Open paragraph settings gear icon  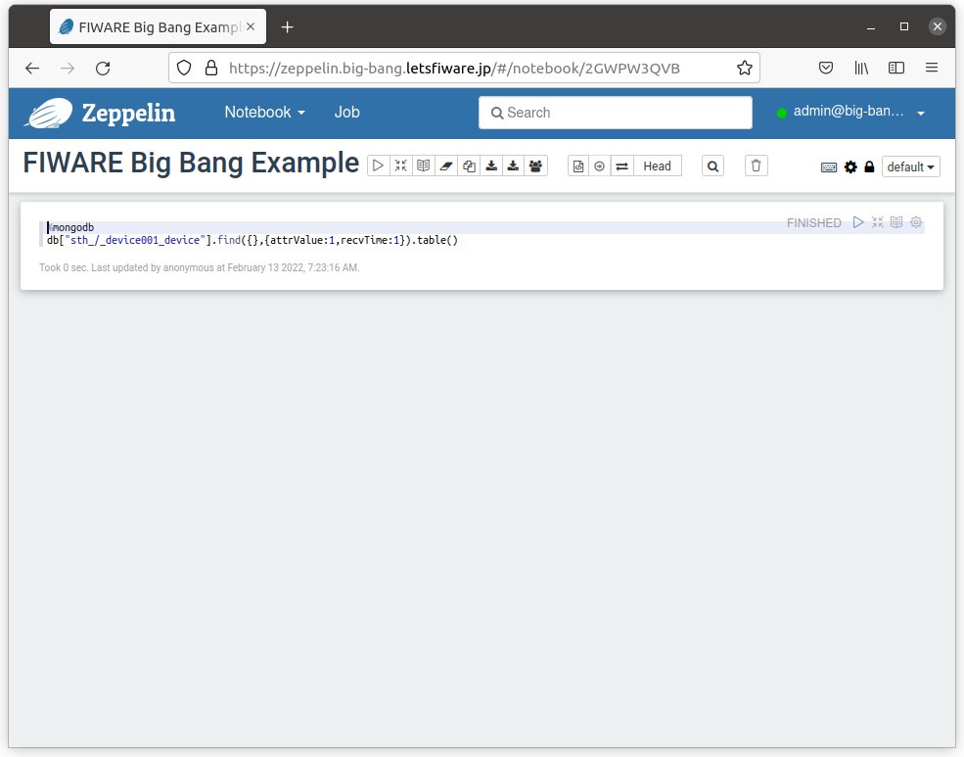916,222
